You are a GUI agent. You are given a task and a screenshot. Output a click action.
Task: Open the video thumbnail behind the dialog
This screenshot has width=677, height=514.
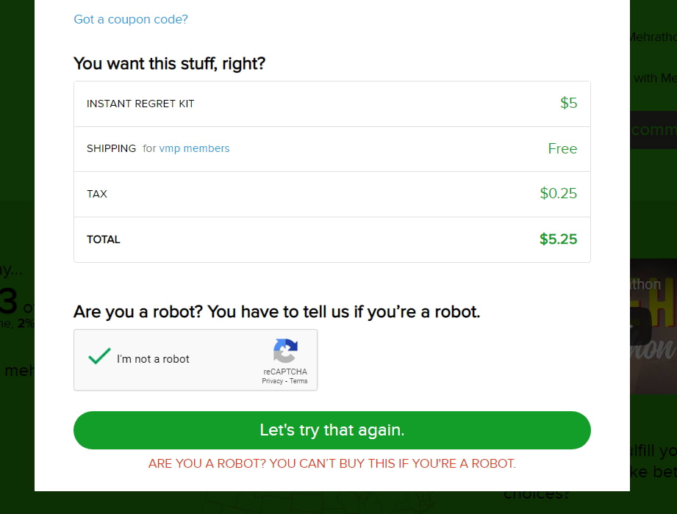(x=653, y=325)
